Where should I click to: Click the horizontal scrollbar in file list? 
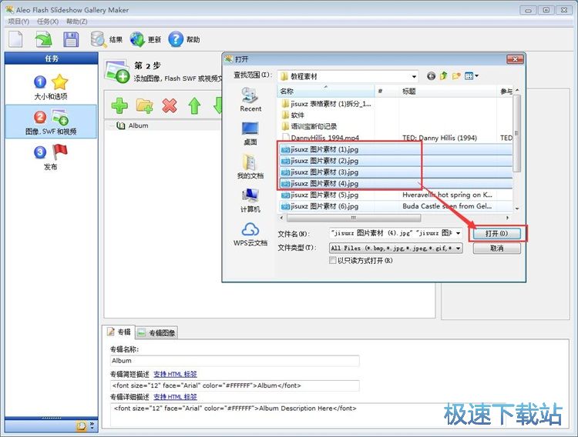354,218
